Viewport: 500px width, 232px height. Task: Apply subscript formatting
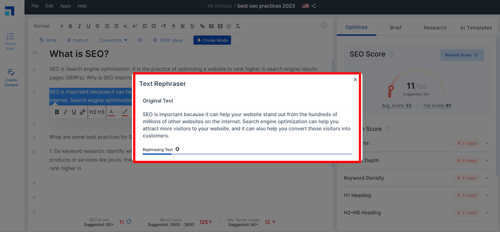[126, 26]
